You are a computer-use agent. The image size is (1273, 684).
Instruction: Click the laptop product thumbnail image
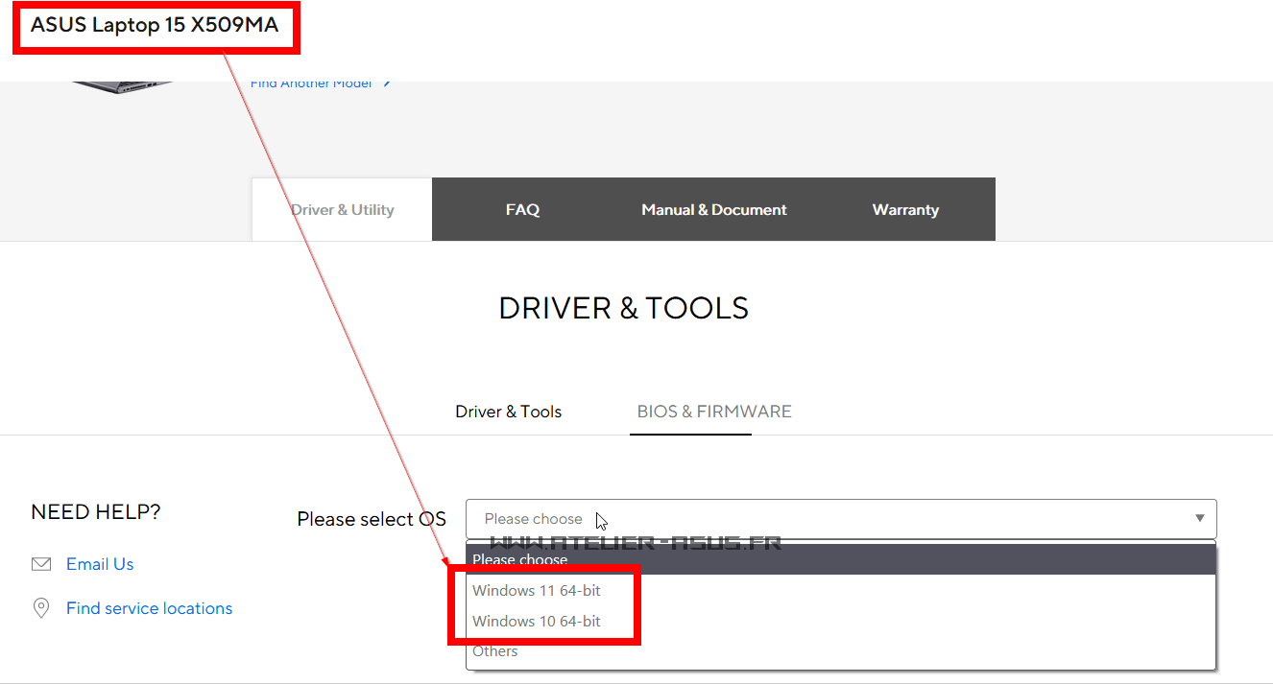122,86
